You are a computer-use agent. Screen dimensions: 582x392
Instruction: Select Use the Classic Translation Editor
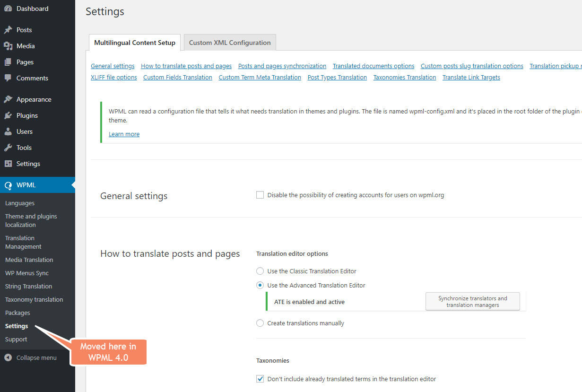tap(260, 271)
